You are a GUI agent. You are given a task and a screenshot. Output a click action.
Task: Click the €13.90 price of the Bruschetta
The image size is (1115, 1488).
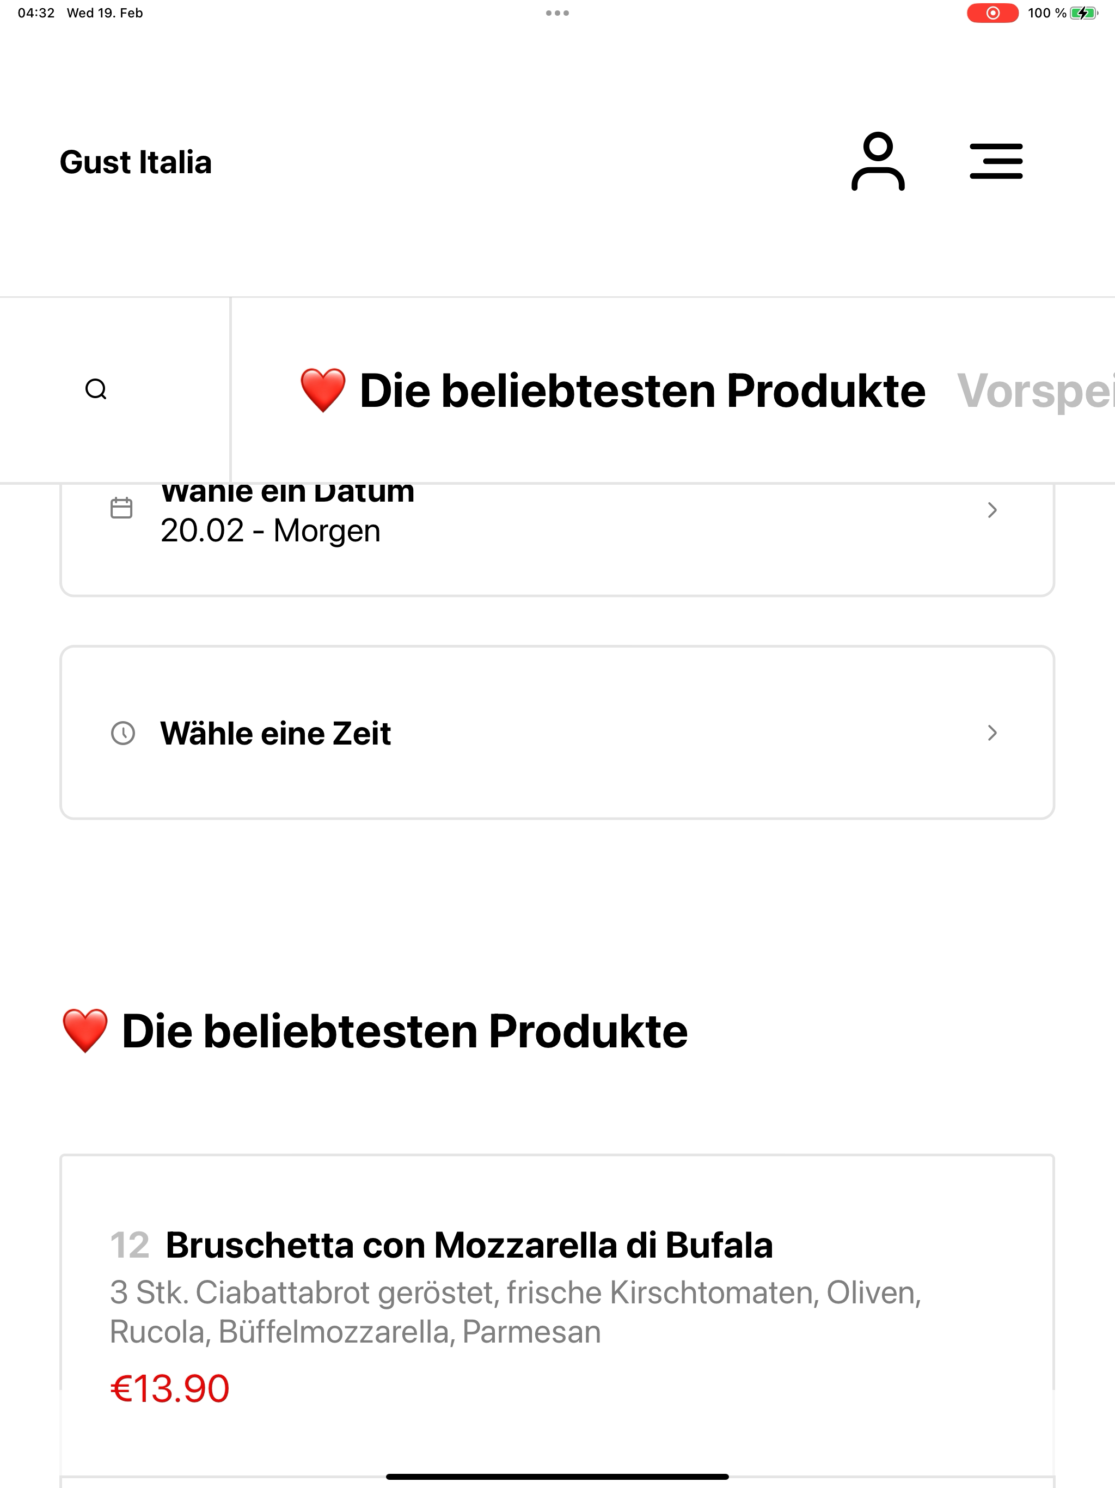pyautogui.click(x=170, y=1389)
